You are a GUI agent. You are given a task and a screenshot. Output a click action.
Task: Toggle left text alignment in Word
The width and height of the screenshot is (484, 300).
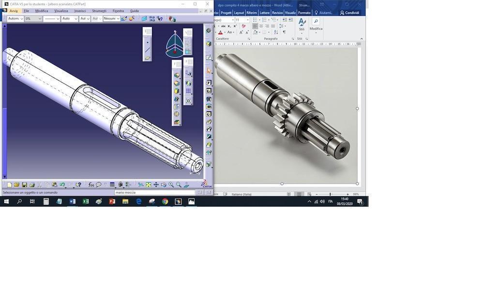[x=255, y=26]
